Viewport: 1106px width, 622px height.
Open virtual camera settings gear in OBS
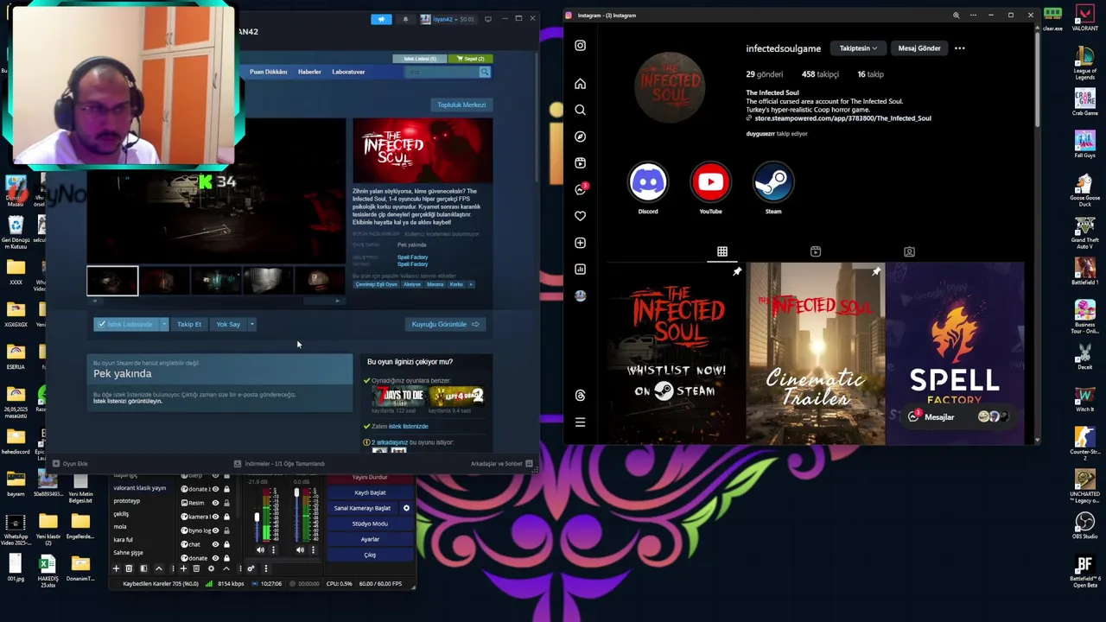pos(406,508)
